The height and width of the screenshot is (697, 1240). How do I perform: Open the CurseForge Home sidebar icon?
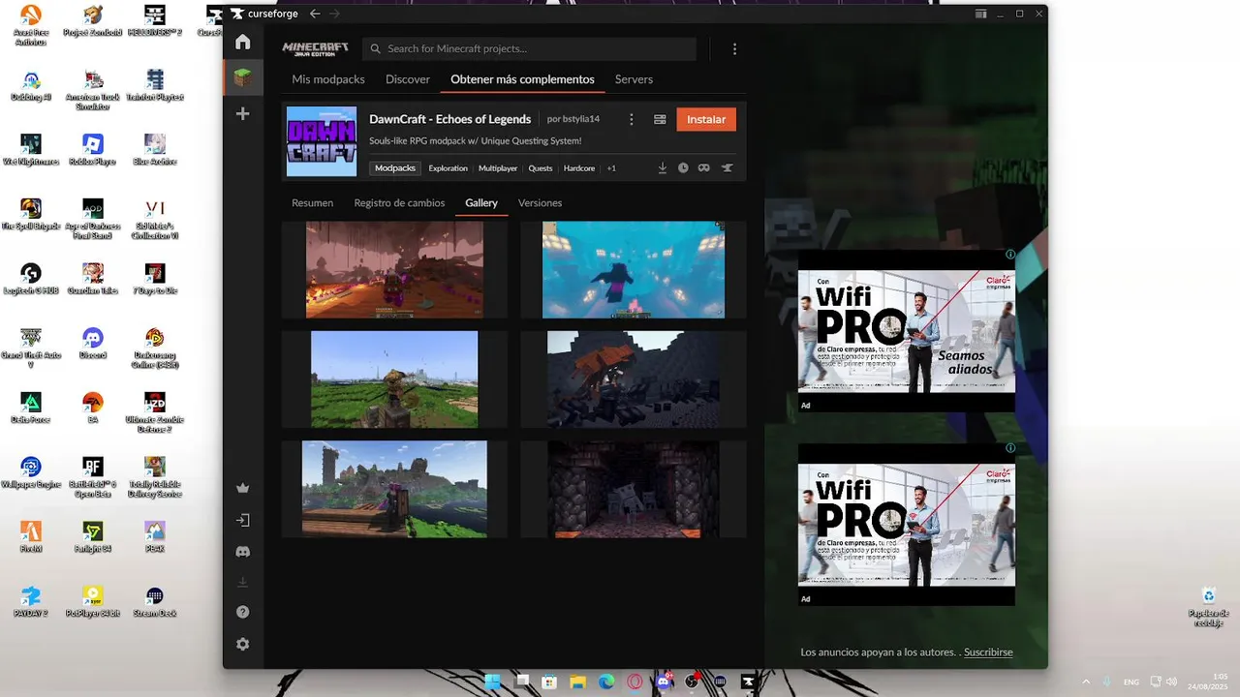tap(242, 43)
